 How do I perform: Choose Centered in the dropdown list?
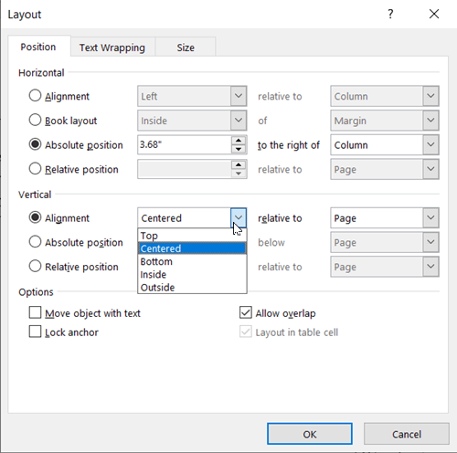[x=192, y=248]
